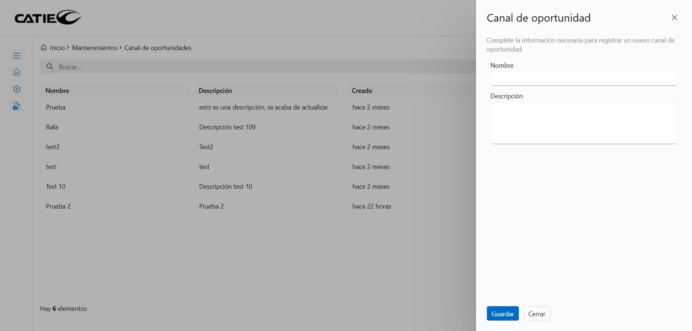Click the CATIE logo
The height and width of the screenshot is (331, 692).
click(x=48, y=18)
